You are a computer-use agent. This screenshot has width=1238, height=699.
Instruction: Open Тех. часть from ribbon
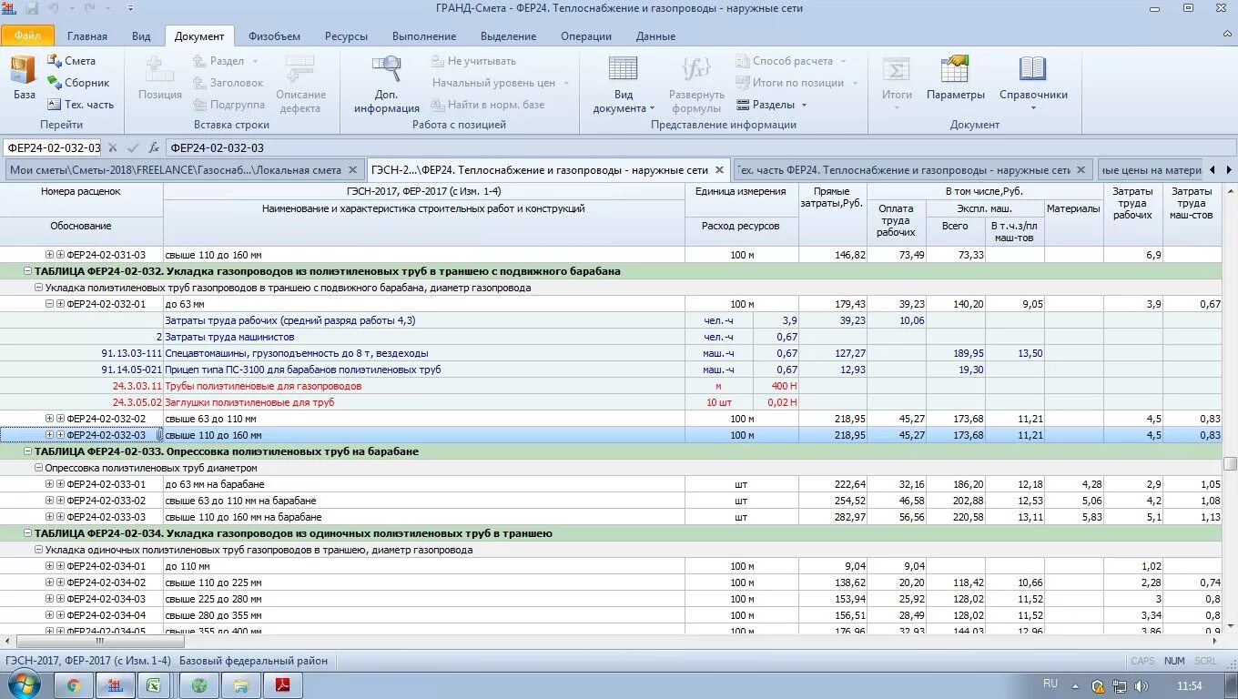tap(81, 105)
